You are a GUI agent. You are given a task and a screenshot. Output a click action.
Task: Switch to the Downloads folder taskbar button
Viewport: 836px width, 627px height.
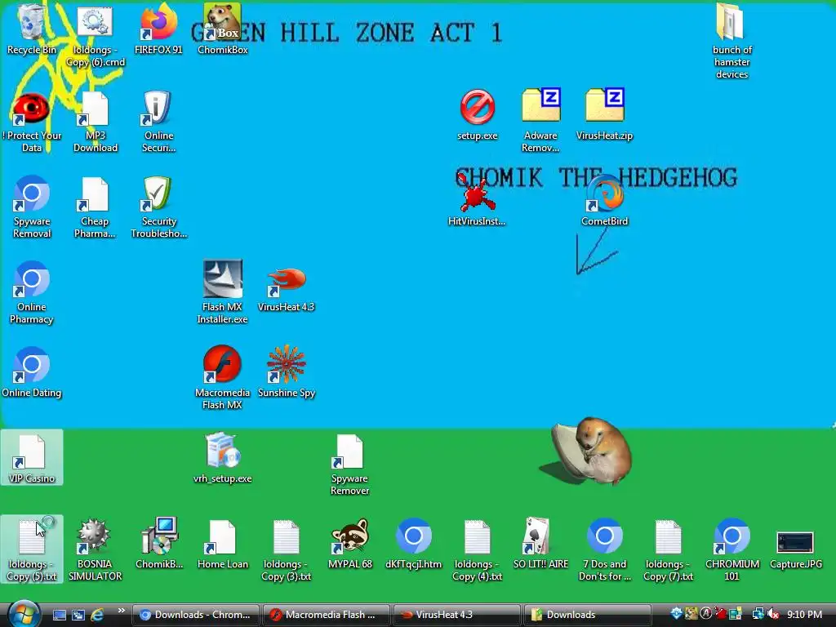coord(587,615)
